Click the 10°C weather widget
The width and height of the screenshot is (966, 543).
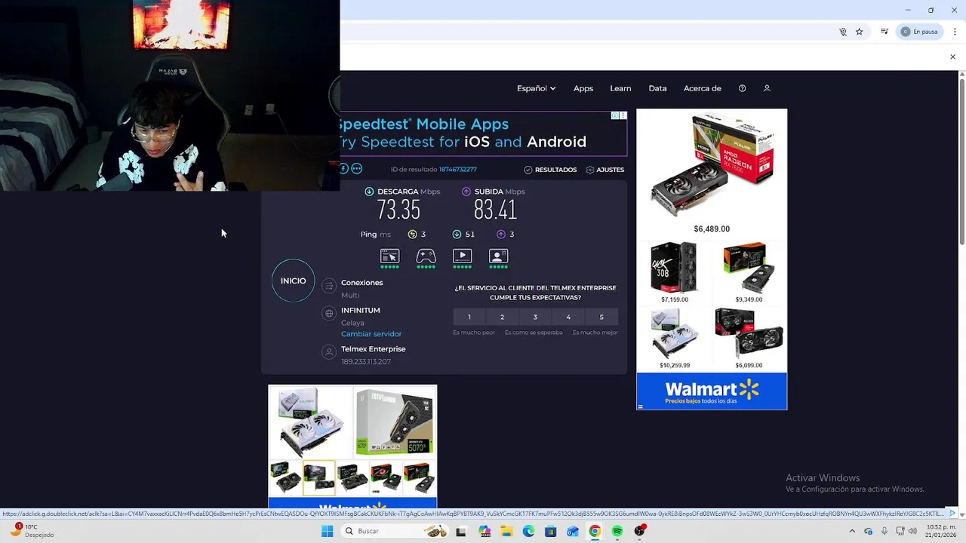click(32, 531)
